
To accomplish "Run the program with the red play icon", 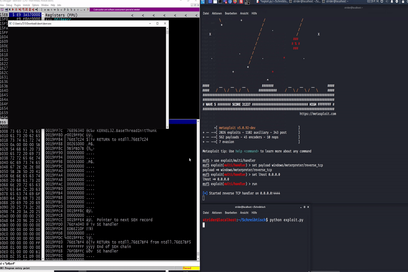I will click(x=13, y=9).
